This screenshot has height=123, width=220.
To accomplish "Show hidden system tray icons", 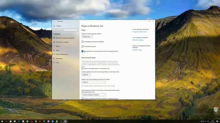I will (x=199, y=121).
